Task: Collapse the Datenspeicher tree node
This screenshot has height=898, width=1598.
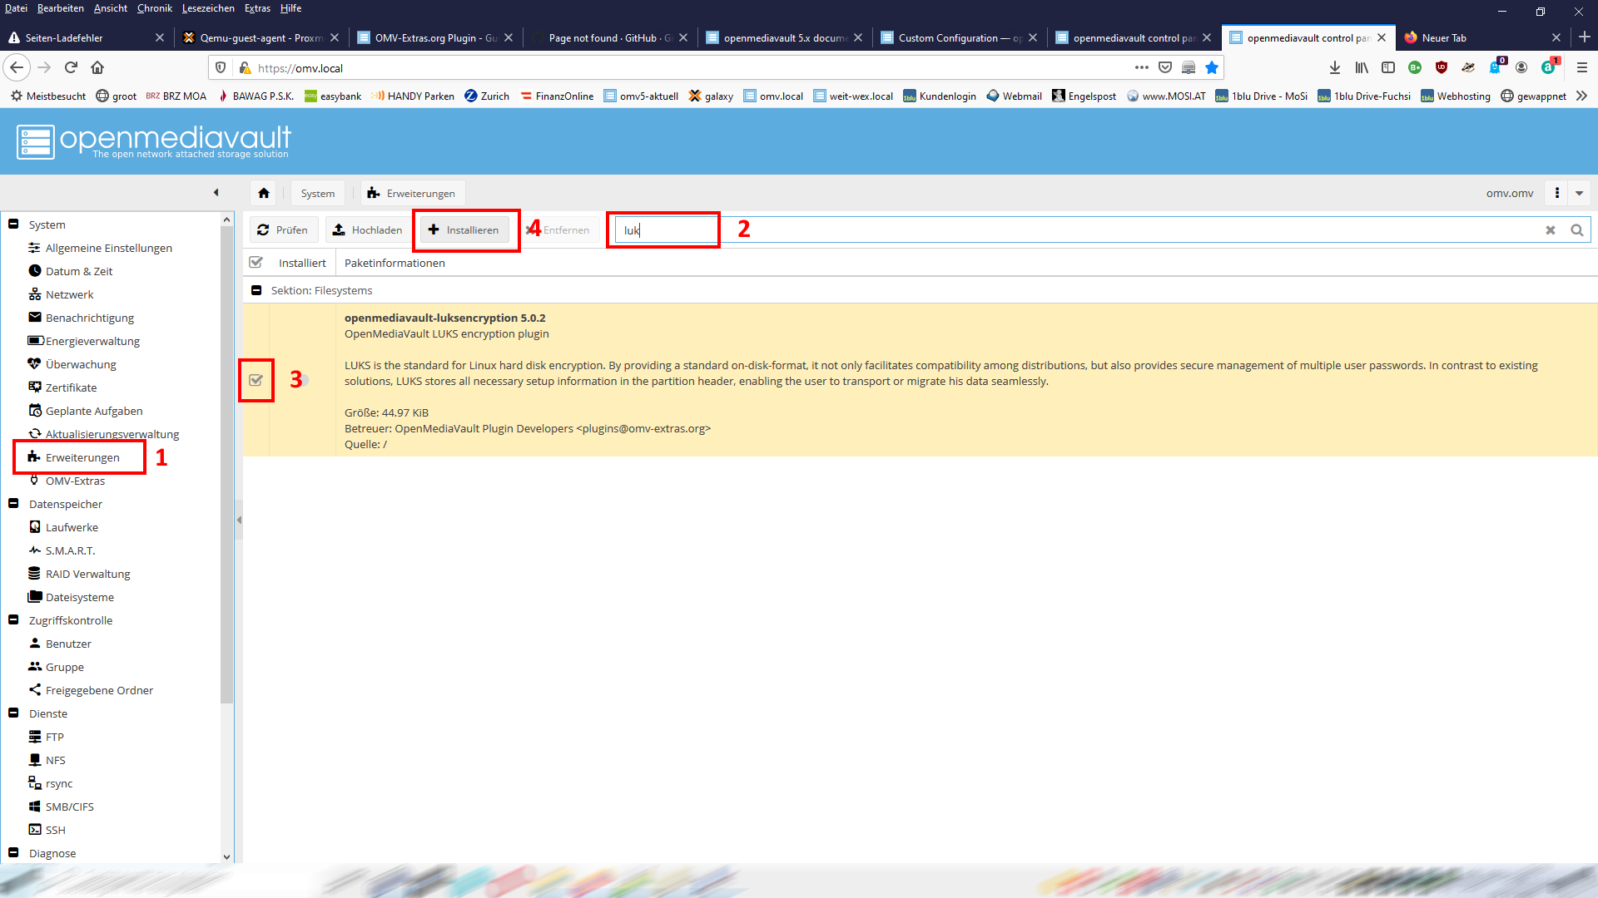Action: click(13, 503)
